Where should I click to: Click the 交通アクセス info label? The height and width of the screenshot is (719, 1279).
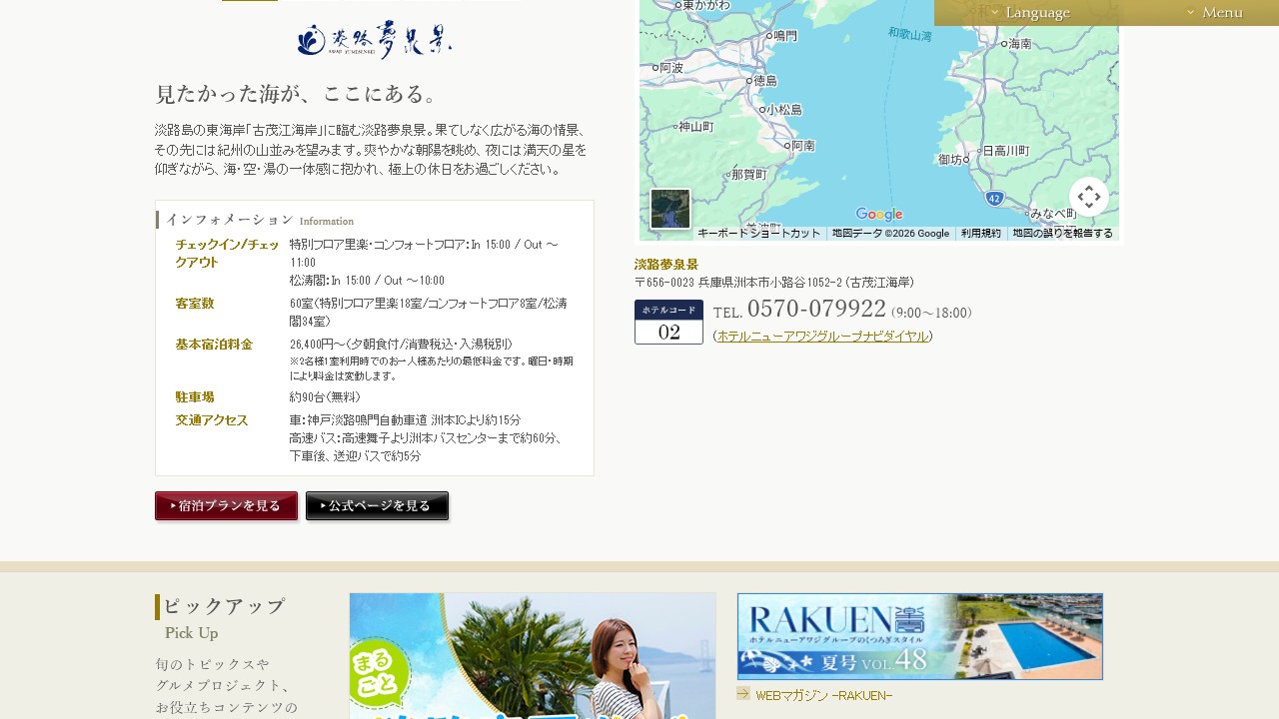[x=212, y=420]
